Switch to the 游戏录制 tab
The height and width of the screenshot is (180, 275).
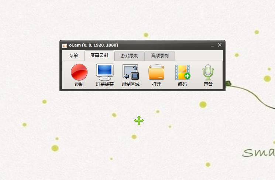tap(130, 56)
